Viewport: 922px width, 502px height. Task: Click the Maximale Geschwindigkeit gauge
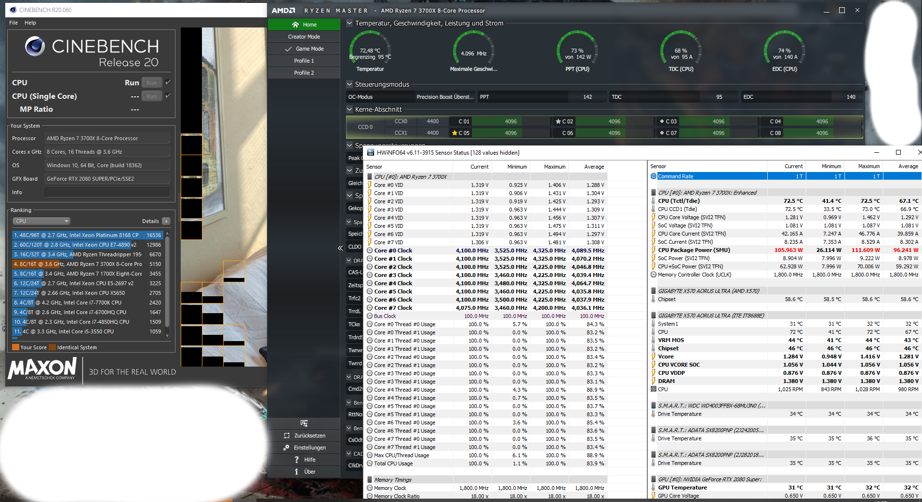473,51
